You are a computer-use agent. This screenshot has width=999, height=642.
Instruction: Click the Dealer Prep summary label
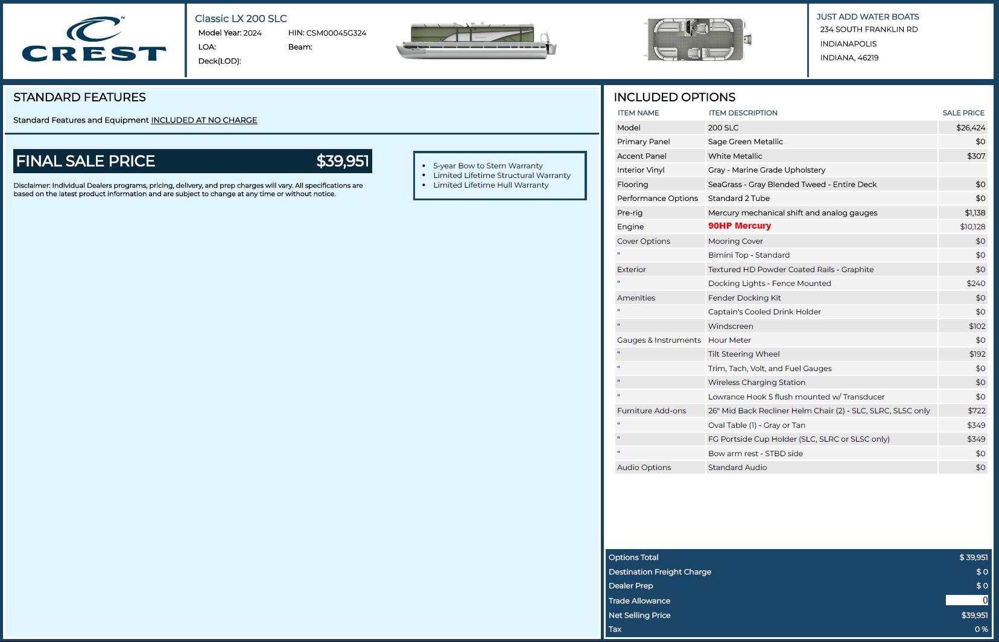pos(630,586)
